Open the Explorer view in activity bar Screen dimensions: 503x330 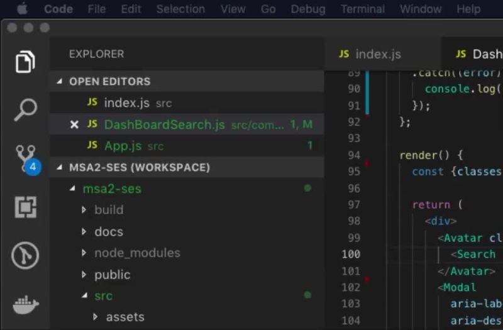point(25,62)
